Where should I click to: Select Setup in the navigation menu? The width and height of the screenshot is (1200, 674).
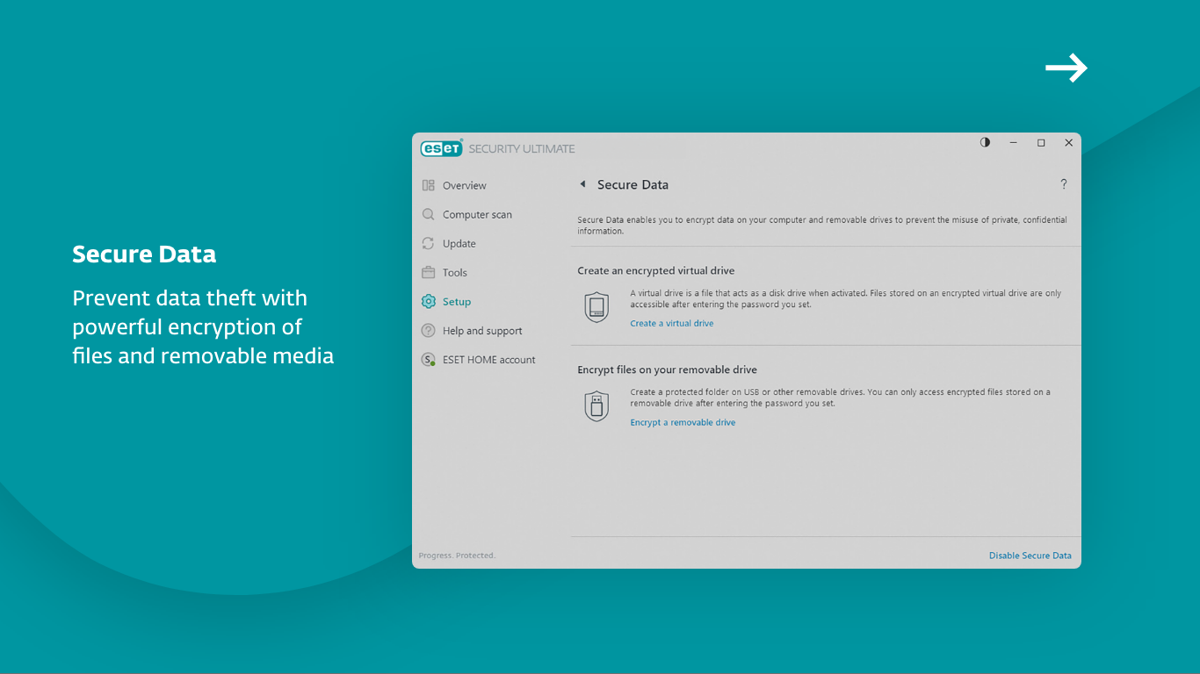coord(457,301)
